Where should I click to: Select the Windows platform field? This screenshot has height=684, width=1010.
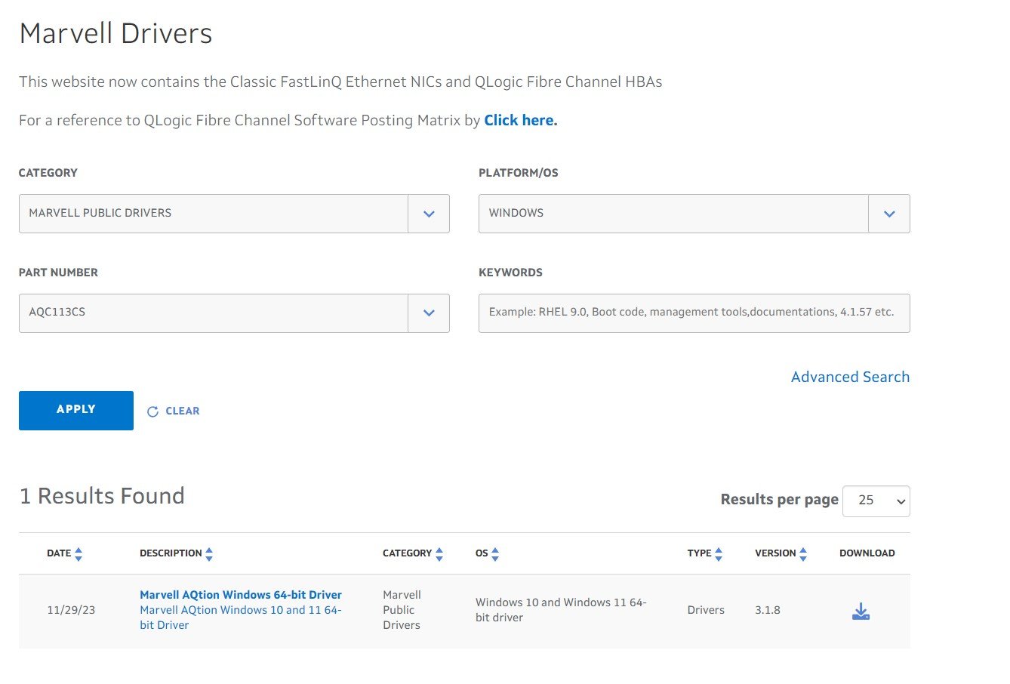pos(694,214)
